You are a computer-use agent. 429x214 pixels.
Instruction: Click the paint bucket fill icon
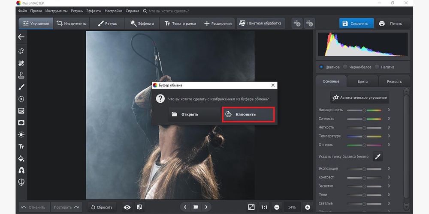(21, 158)
